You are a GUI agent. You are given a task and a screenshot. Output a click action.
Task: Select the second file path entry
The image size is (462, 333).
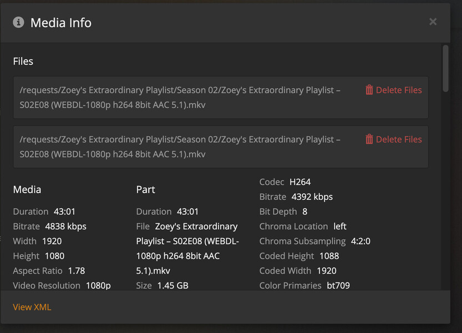180,147
